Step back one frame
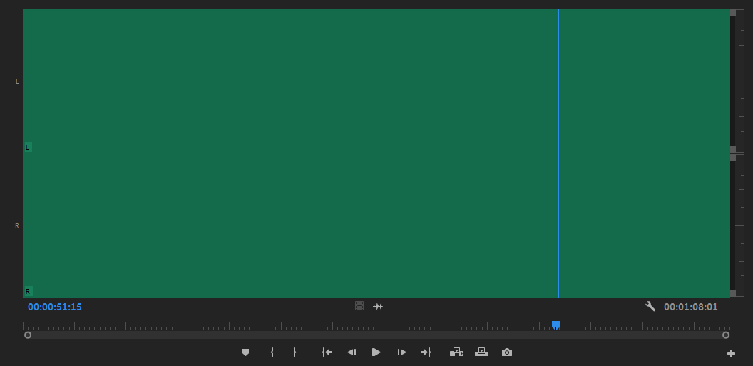Image resolution: width=753 pixels, height=366 pixels. coord(351,352)
